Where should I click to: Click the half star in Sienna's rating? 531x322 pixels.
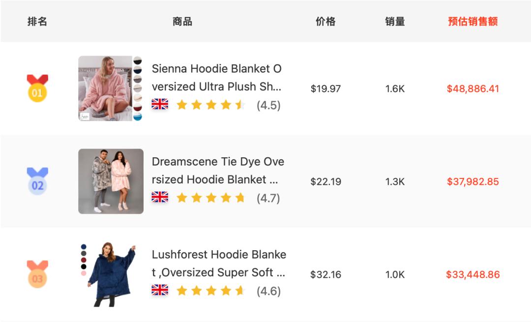point(239,105)
